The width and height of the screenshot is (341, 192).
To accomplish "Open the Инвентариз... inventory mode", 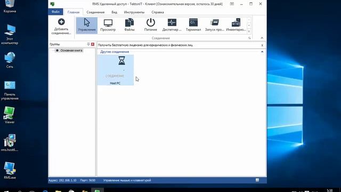I will point(236,25).
